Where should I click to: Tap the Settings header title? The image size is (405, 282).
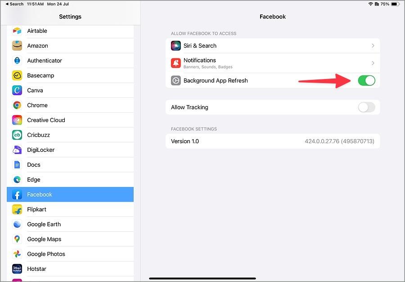pyautogui.click(x=70, y=17)
